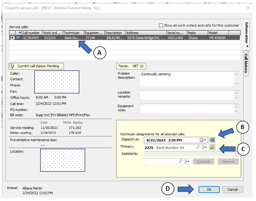Screen dimensions: 256x201
Task: Click the dispatch schedule icon beside the date
Action: tap(212, 140)
